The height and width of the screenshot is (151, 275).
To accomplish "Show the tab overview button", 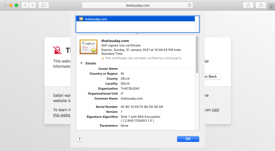I will [261, 5].
